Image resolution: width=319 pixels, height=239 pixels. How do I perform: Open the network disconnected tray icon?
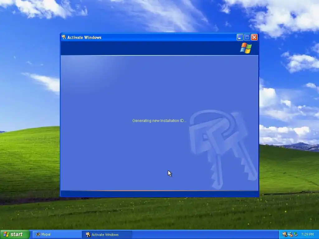[x=290, y=234]
